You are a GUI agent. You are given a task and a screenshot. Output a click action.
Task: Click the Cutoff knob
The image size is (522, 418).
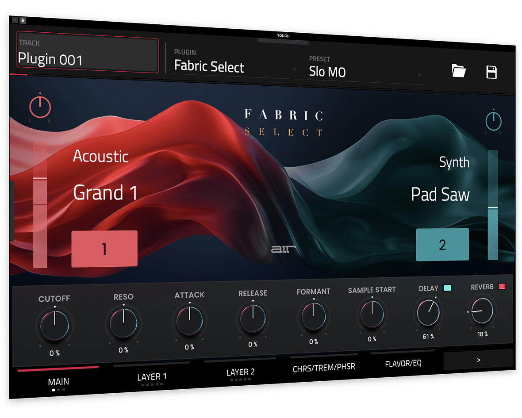coord(55,326)
